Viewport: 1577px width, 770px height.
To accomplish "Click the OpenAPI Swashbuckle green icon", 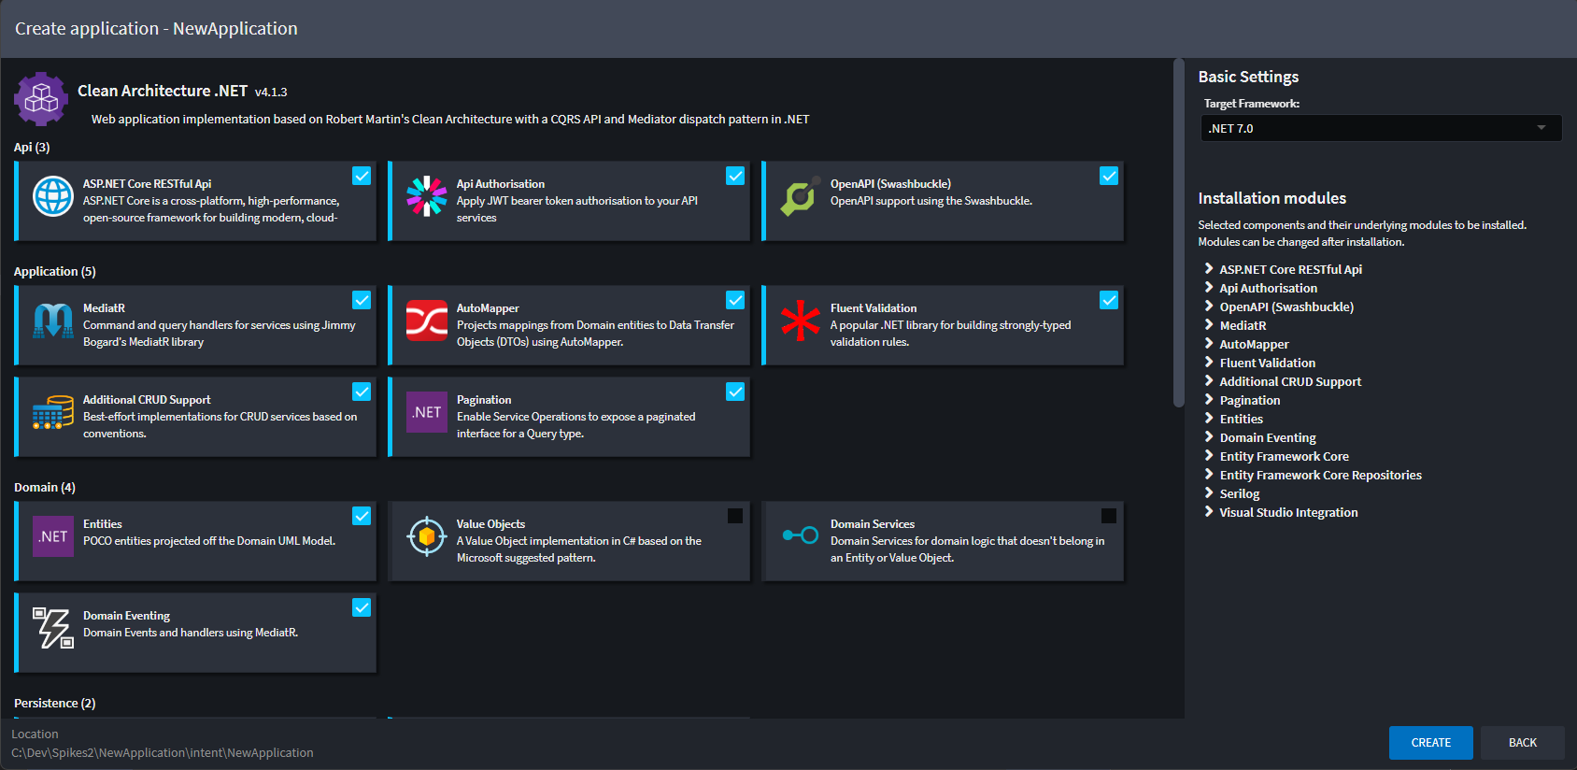I will tap(801, 196).
